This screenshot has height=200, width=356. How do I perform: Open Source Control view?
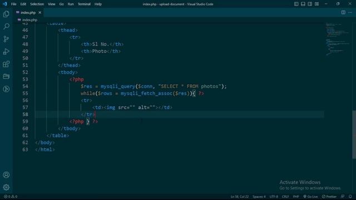6,39
